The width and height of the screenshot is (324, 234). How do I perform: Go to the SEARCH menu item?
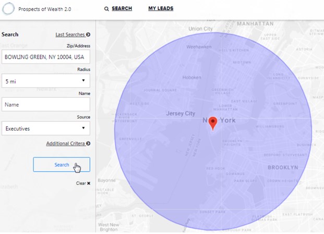(122, 9)
